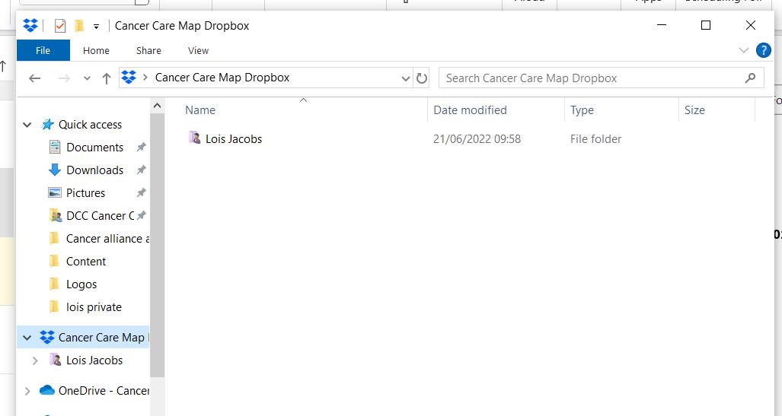This screenshot has width=782, height=416.
Task: Click the Refresh button beside address bar
Action: tap(422, 78)
